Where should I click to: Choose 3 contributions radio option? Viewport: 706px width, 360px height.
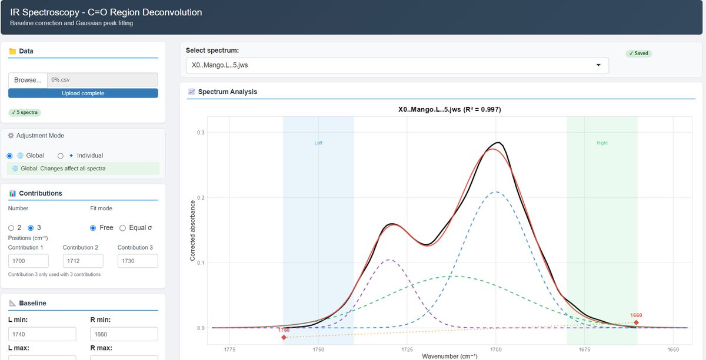pyautogui.click(x=31, y=228)
